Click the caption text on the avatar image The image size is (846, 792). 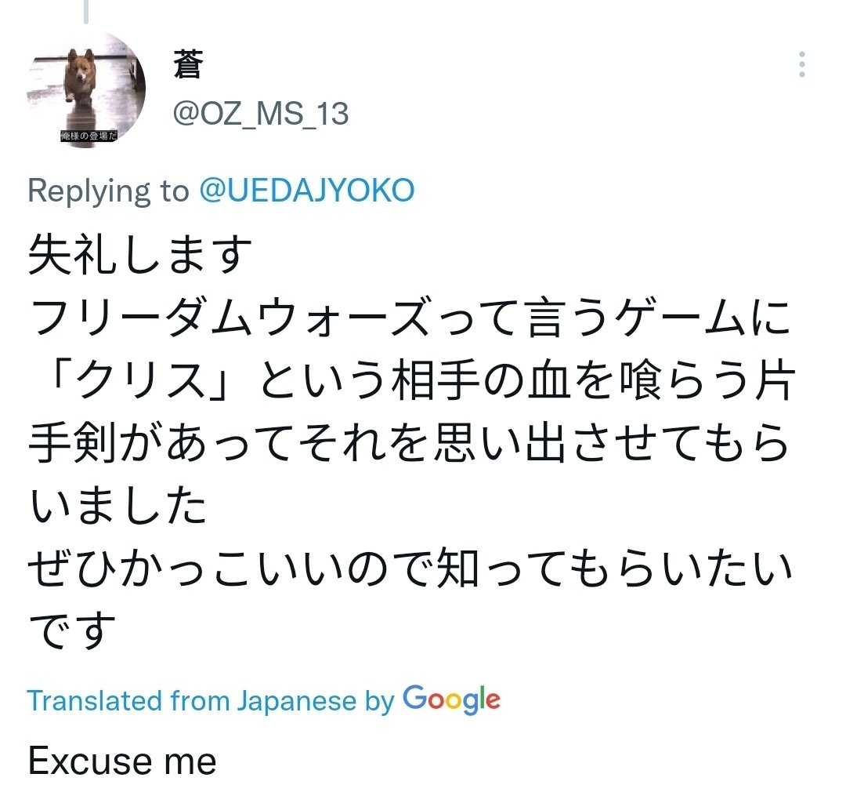tap(88, 136)
